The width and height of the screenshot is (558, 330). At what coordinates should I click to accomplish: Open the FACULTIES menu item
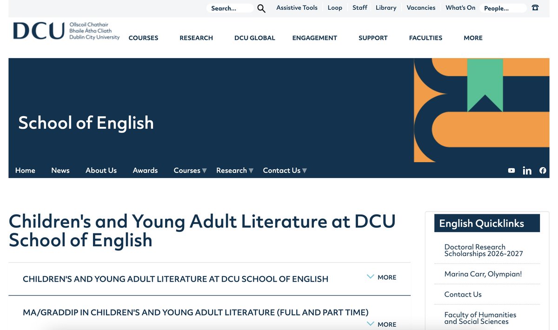(425, 38)
